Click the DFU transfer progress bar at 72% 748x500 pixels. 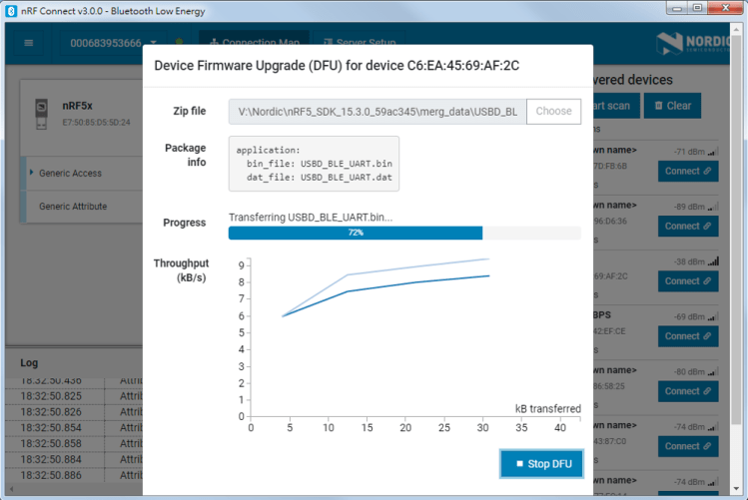[404, 233]
